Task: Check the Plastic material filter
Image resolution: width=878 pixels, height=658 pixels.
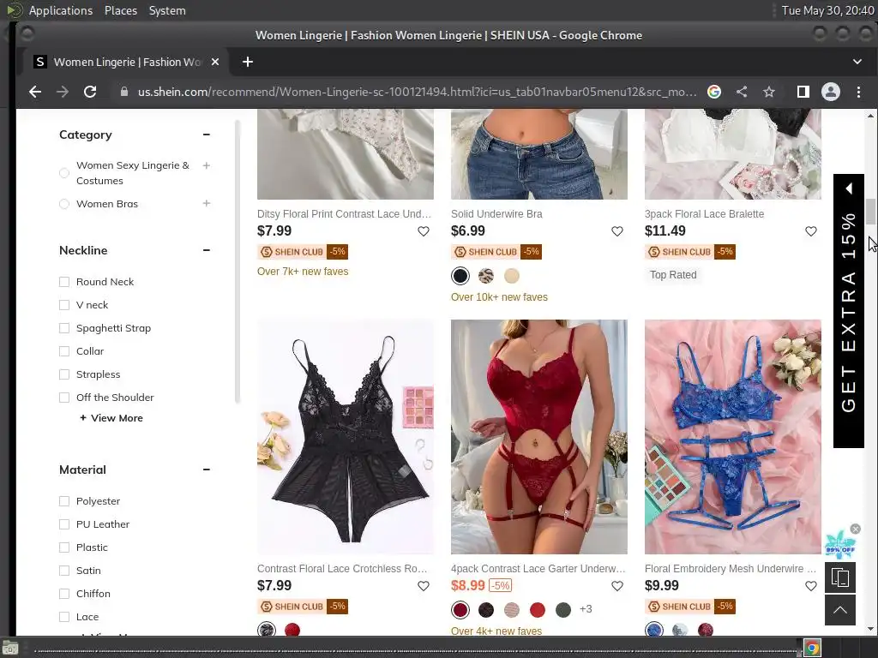Action: click(x=64, y=547)
